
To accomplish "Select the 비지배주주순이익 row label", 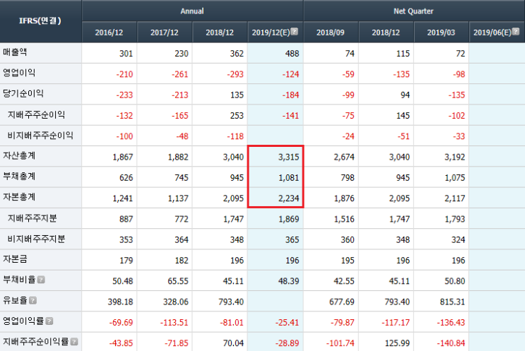I will coord(40,136).
